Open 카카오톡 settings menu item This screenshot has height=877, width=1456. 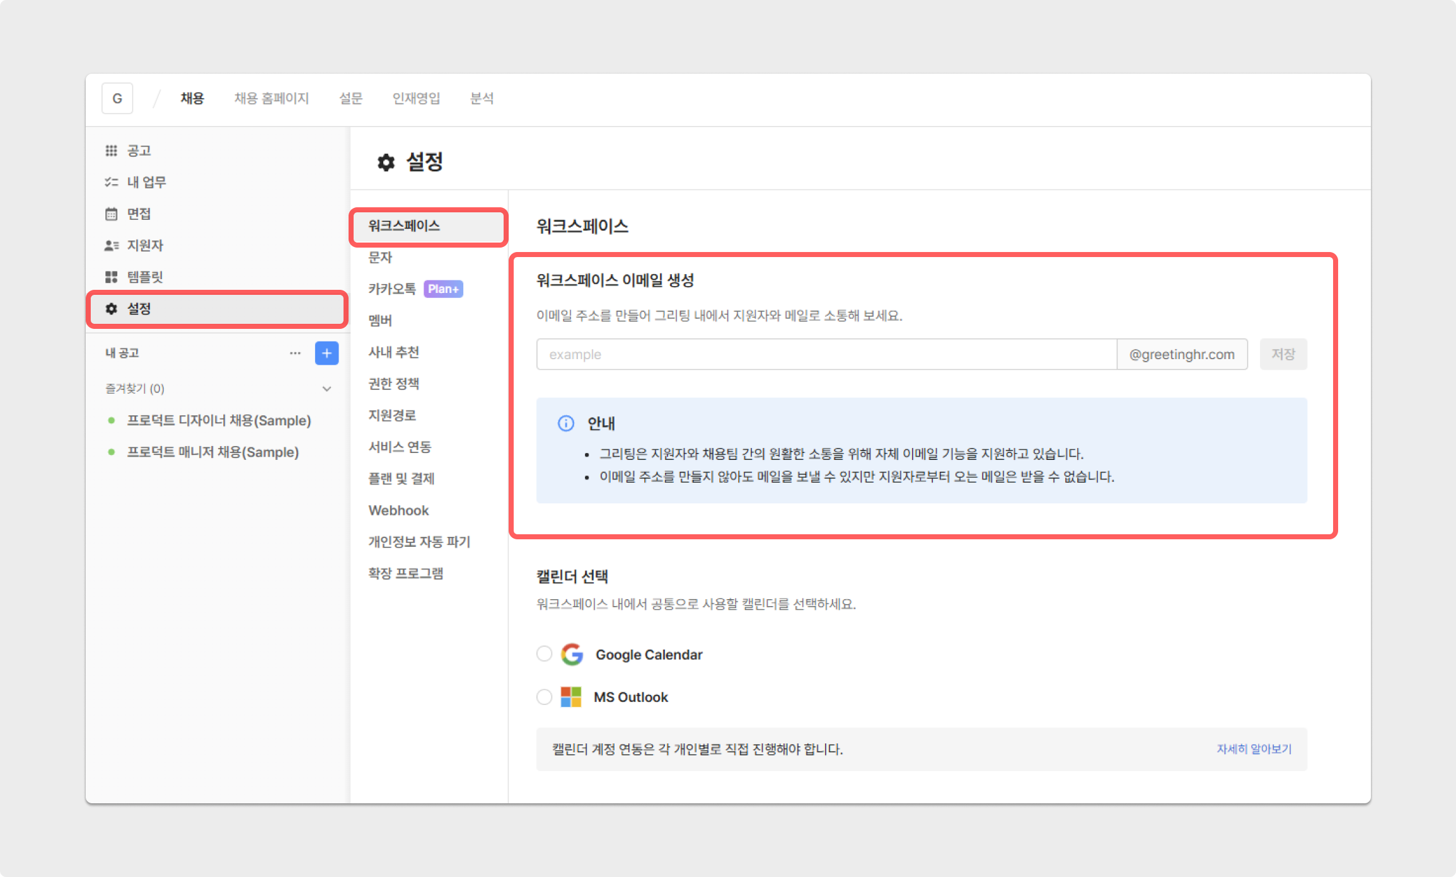click(x=392, y=289)
